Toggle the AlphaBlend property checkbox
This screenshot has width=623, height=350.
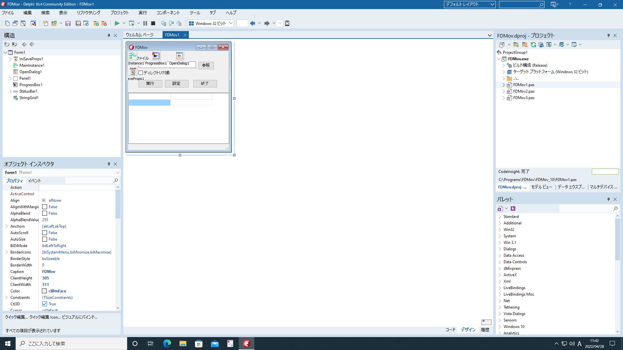45,213
